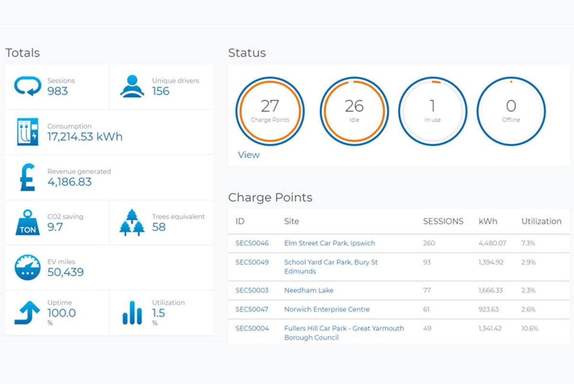Click the Utilization bar chart icon
The width and height of the screenshot is (574, 384).
coord(132,313)
